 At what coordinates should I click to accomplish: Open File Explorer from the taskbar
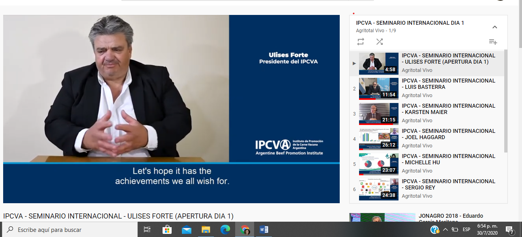(x=206, y=230)
